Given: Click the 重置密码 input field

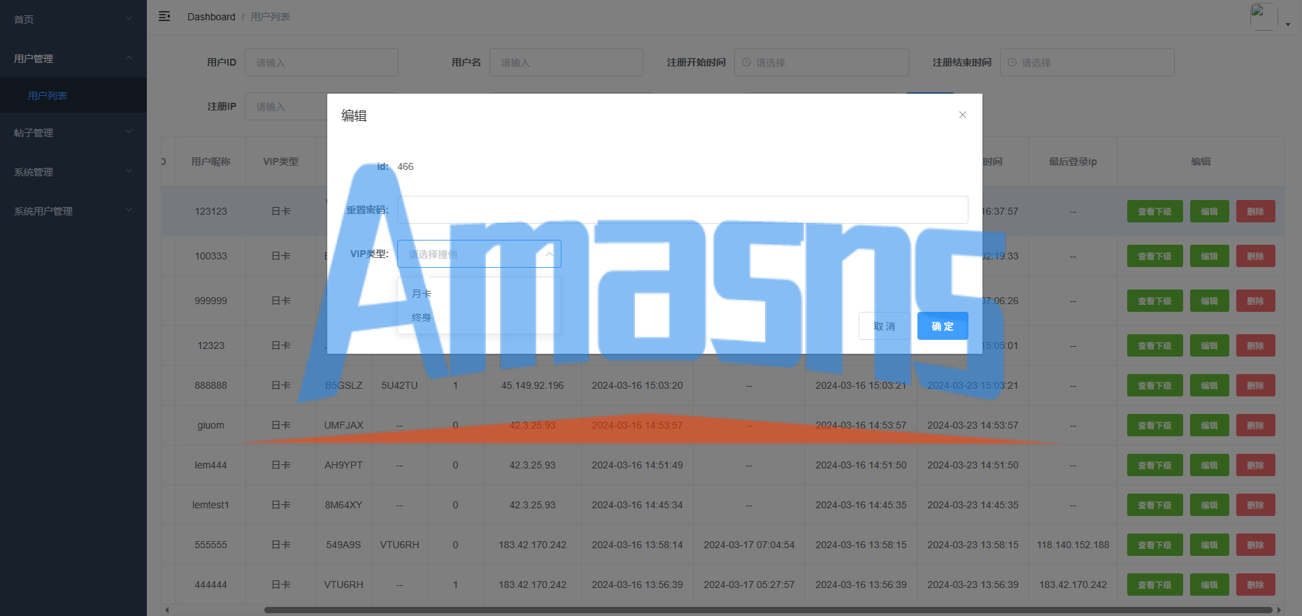Looking at the screenshot, I should point(682,210).
